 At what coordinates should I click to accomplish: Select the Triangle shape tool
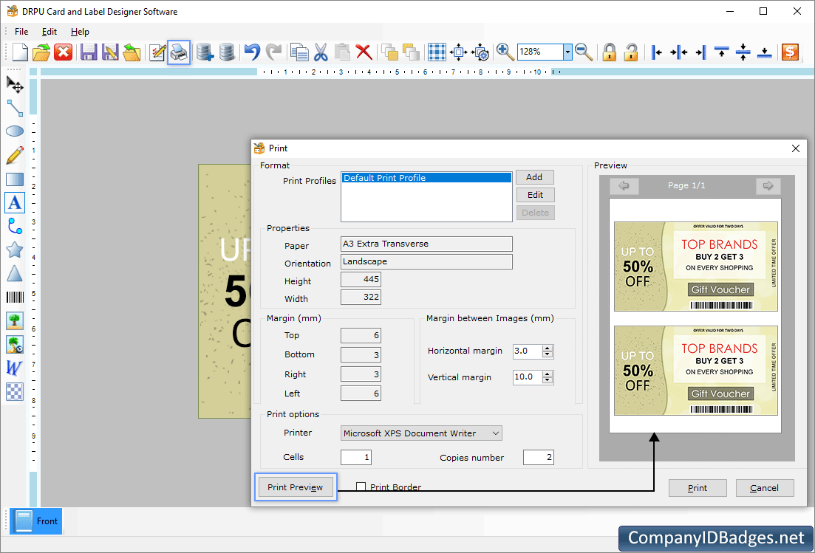pos(15,273)
